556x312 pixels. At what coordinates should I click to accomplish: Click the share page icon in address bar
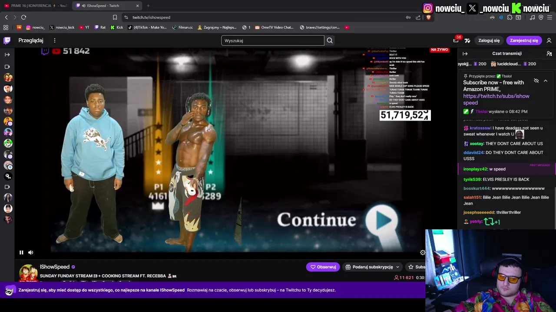tap(418, 17)
